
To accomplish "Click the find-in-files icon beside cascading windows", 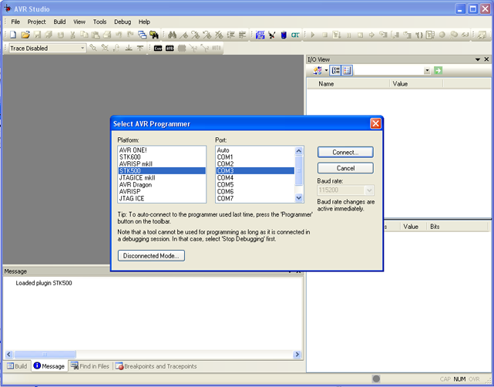I will click(154, 35).
